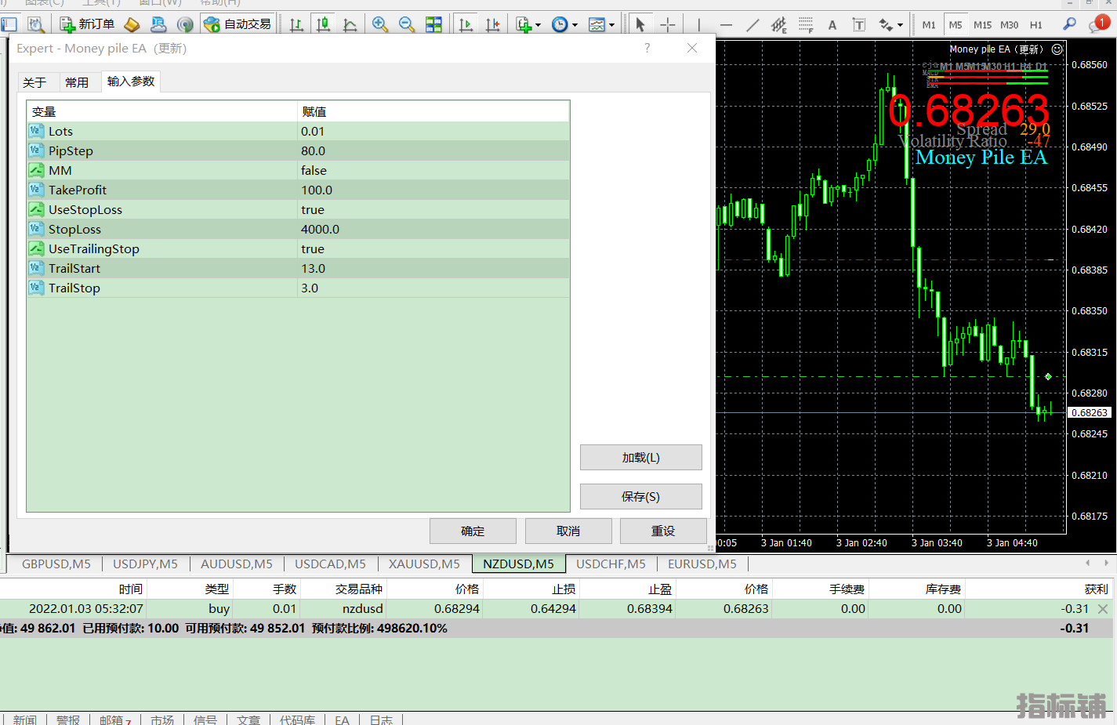Open the periodicity clock icon
1117x725 pixels.
pyautogui.click(x=560, y=24)
